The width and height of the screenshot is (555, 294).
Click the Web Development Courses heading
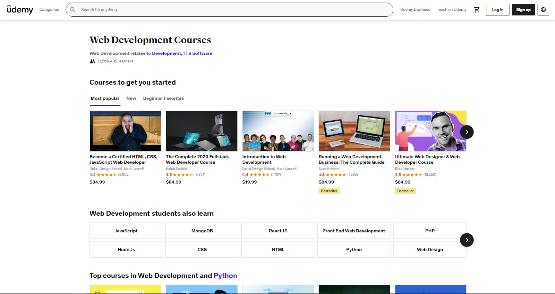[x=150, y=40]
